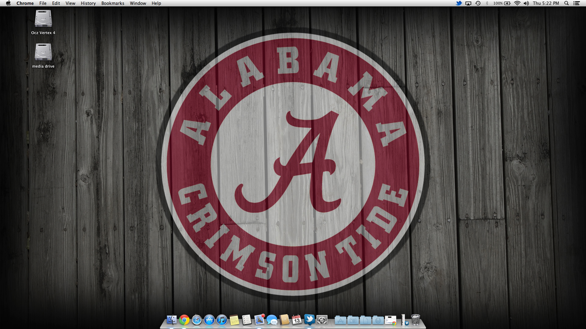This screenshot has width=586, height=329.
Task: Open Notification Center list icon
Action: pos(577,3)
